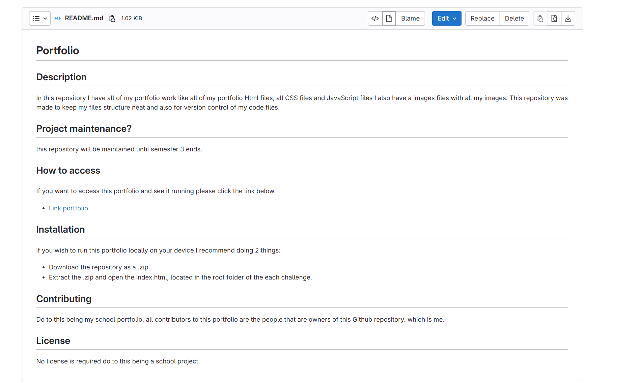Open the raw file view
Screen dimensions: 640x383
(554, 19)
